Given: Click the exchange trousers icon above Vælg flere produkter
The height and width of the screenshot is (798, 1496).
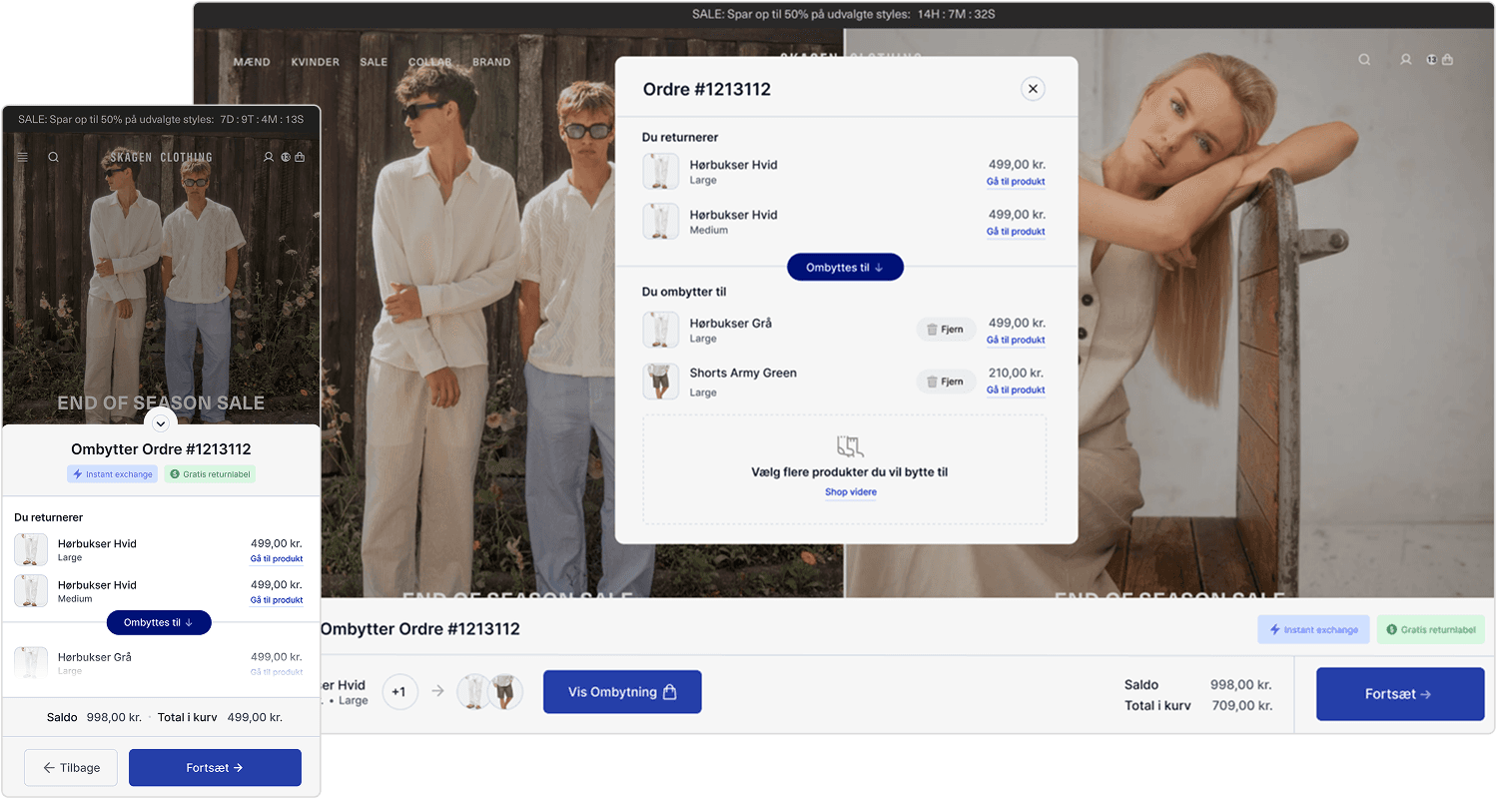Looking at the screenshot, I should pyautogui.click(x=850, y=445).
